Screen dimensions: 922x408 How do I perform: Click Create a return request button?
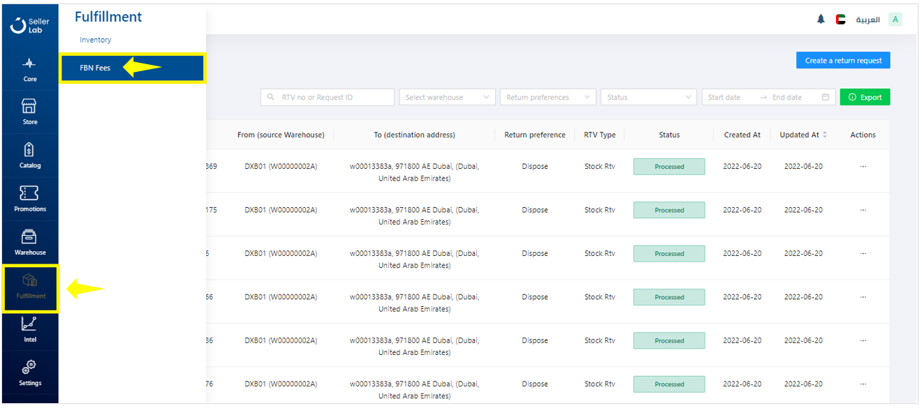(842, 61)
